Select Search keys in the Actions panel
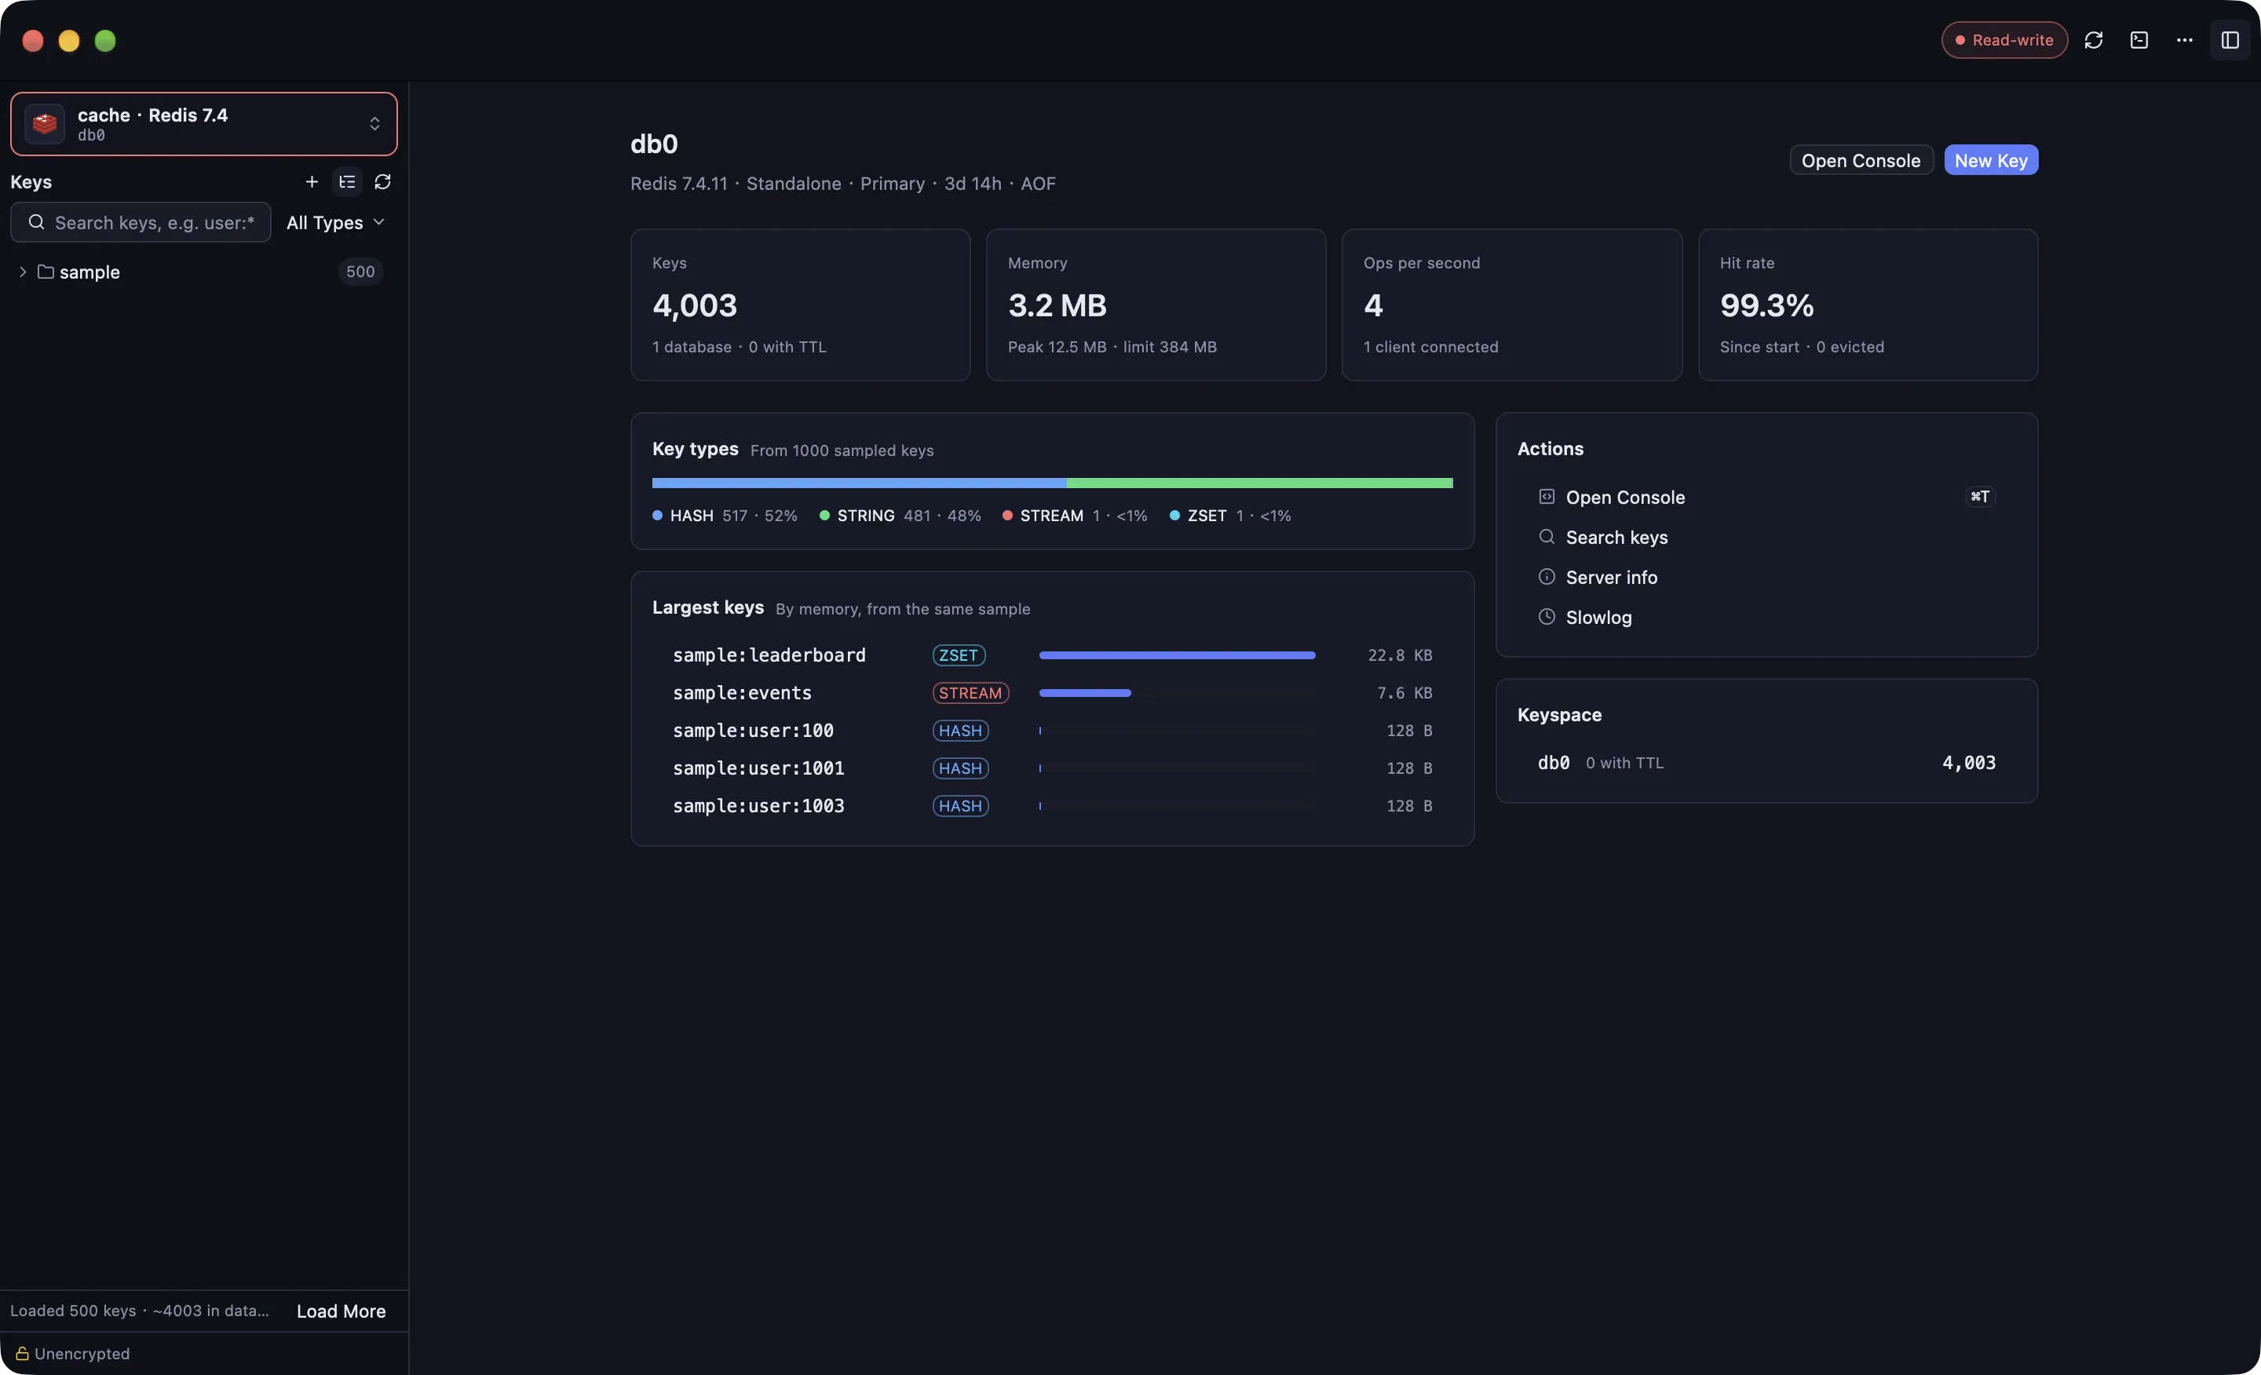The width and height of the screenshot is (2261, 1375). 1603,538
